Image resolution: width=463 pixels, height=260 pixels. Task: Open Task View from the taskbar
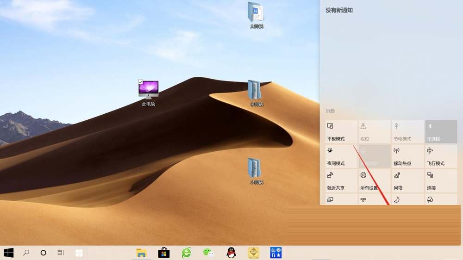pyautogui.click(x=61, y=253)
